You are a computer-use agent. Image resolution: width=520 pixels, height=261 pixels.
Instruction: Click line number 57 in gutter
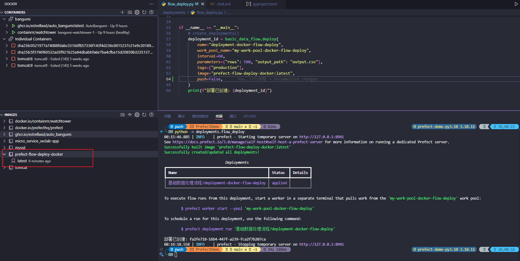168,39
